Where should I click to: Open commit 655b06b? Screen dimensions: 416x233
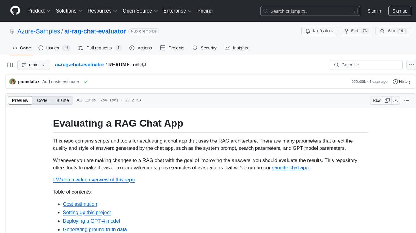coord(359,82)
